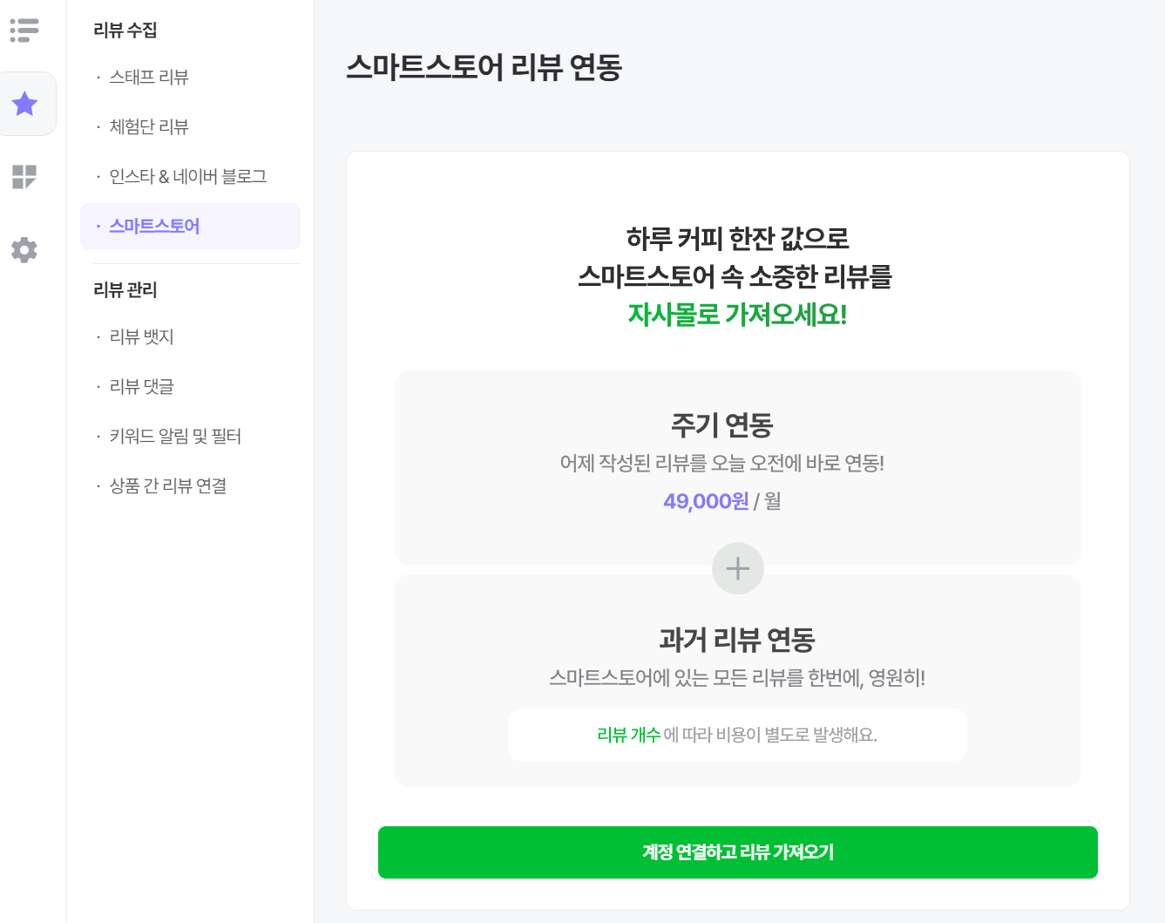Screen dimensions: 1165x923
Task: Click the plus circle between plan cards
Action: click(738, 568)
